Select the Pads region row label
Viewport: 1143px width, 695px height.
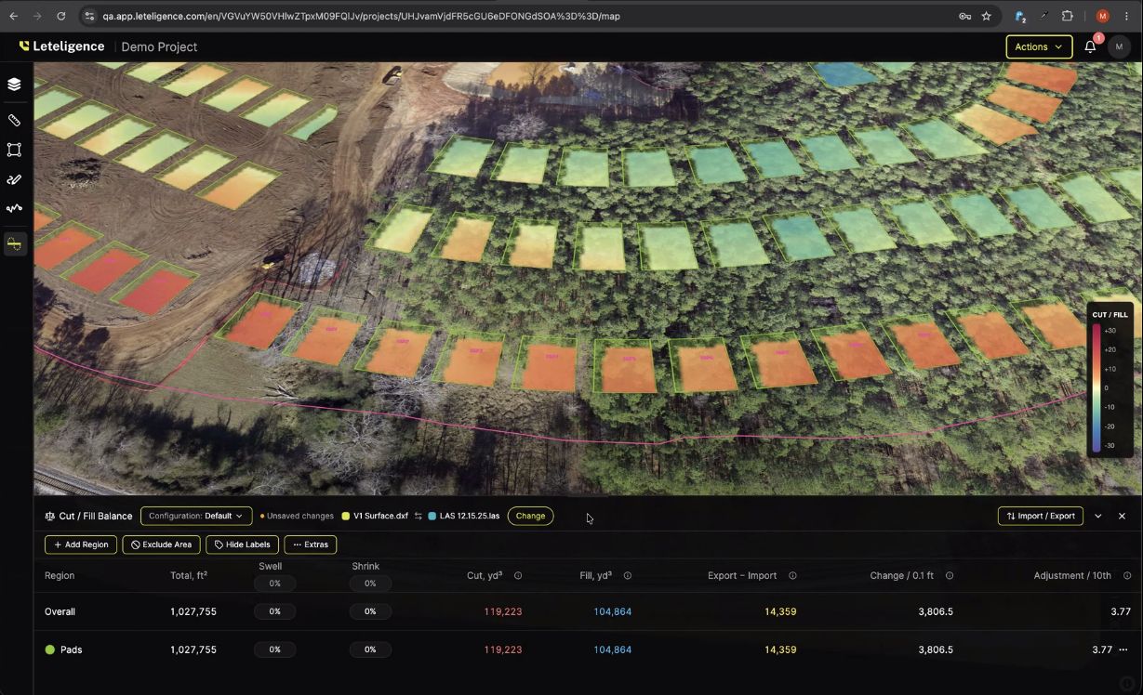tap(72, 649)
